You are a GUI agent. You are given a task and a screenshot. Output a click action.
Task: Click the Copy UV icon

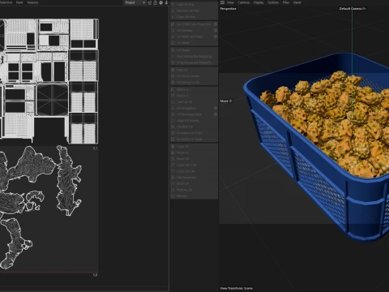pos(173,146)
